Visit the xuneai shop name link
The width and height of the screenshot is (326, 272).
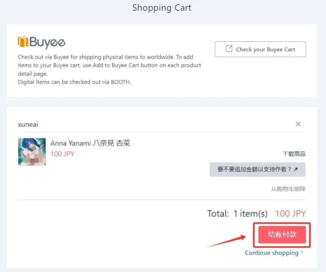(28, 124)
